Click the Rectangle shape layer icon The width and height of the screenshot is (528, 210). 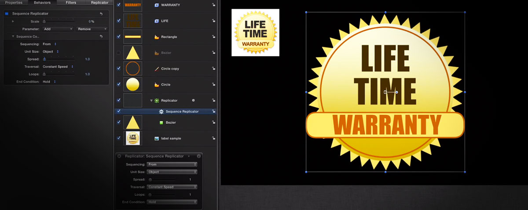(157, 37)
